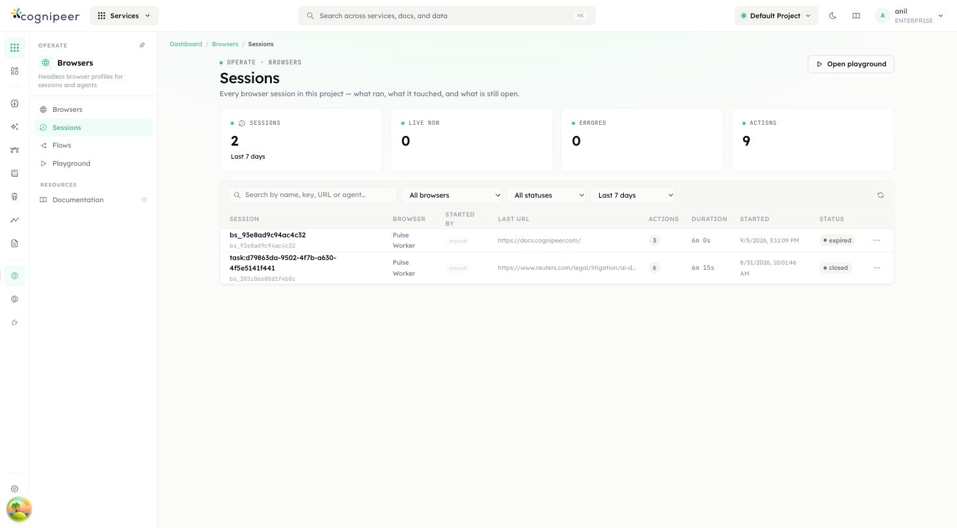Click the apps grid icon in left rail
957x528 pixels.
pyautogui.click(x=14, y=47)
